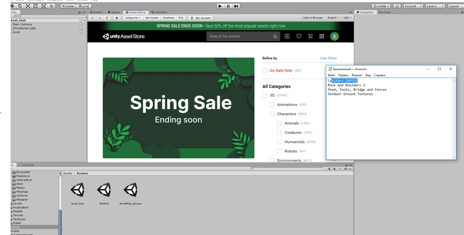Click the favorites star in Project panel
This screenshot has width=464, height=235.
pos(340,169)
